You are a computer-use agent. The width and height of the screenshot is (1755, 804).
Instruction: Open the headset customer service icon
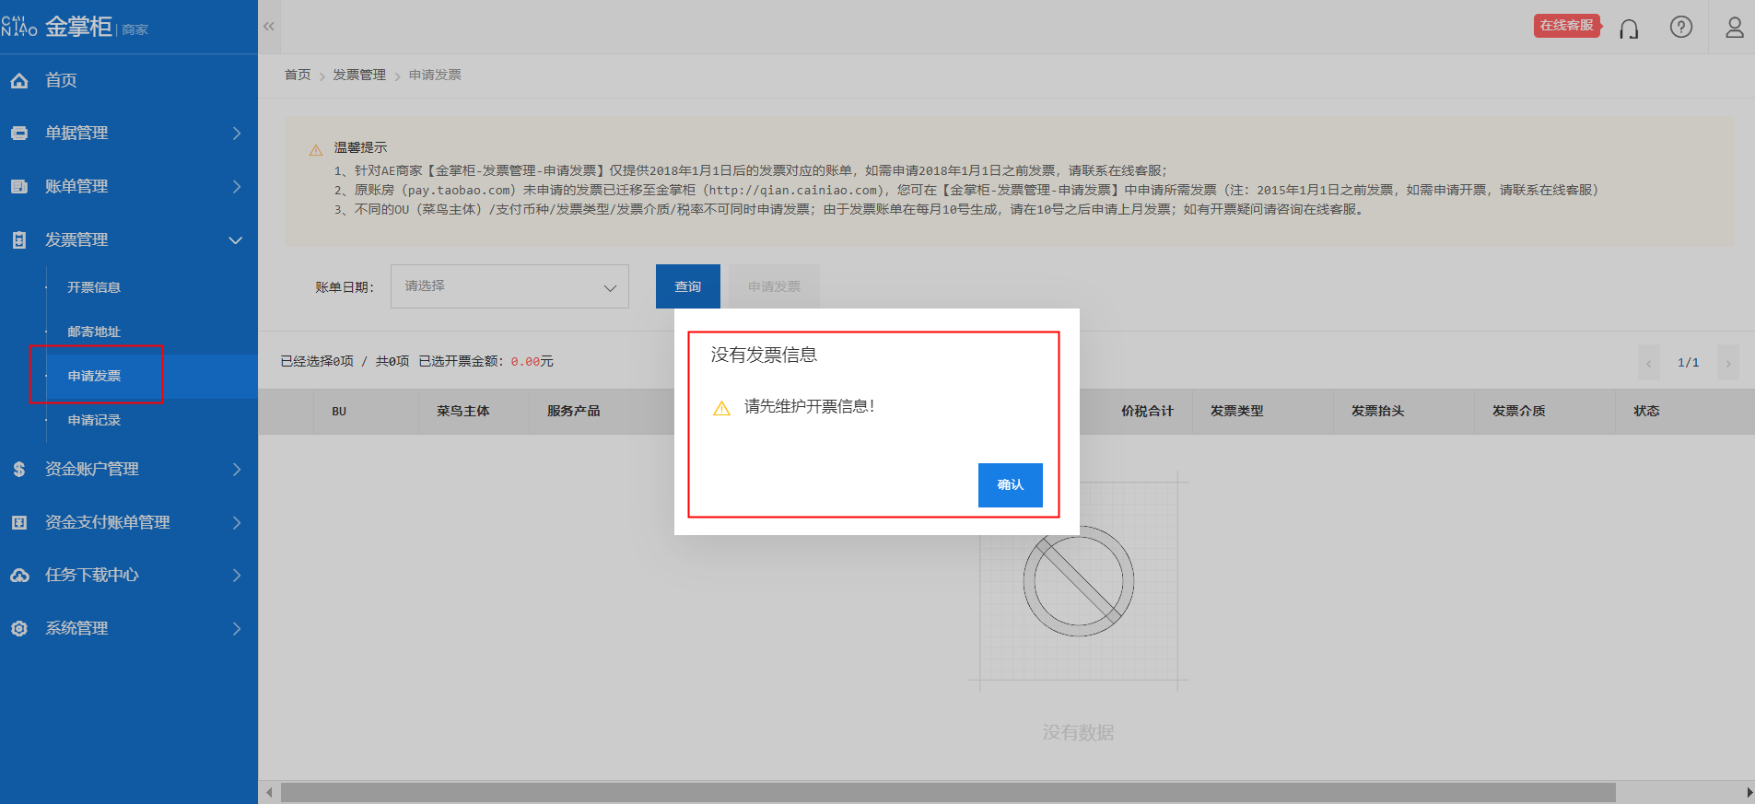click(1629, 29)
